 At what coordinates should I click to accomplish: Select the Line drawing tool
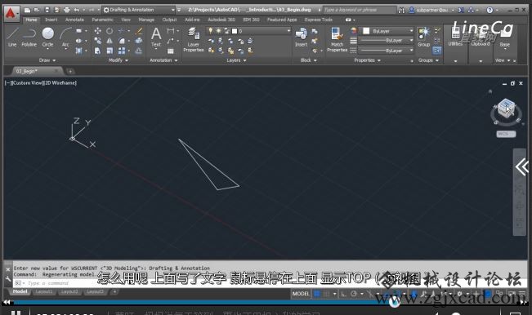tap(12, 38)
